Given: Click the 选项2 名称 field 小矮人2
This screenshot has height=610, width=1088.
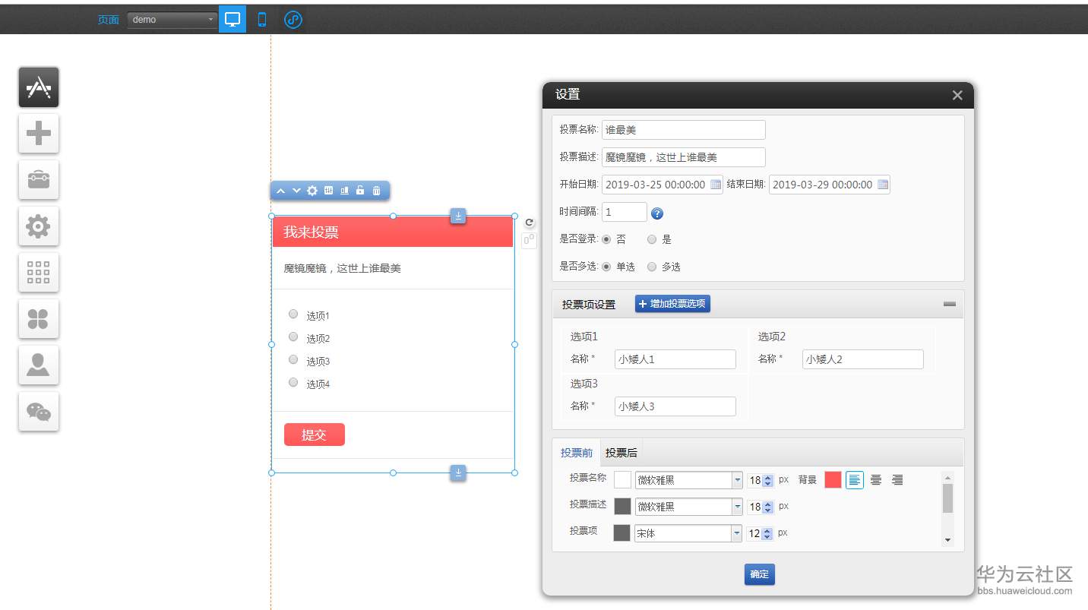Looking at the screenshot, I should coord(863,359).
